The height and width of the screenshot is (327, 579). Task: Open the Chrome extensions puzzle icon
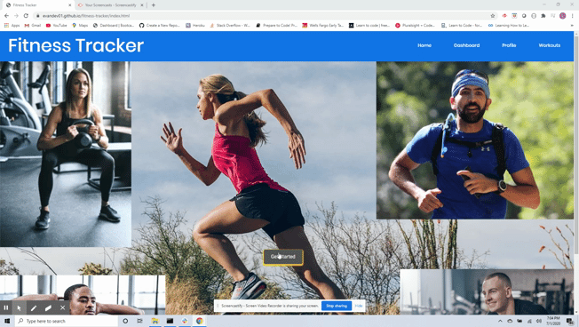click(x=543, y=16)
